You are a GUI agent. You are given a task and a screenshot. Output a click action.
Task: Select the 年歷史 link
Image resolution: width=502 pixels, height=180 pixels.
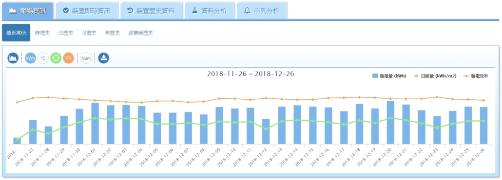pyautogui.click(x=113, y=33)
